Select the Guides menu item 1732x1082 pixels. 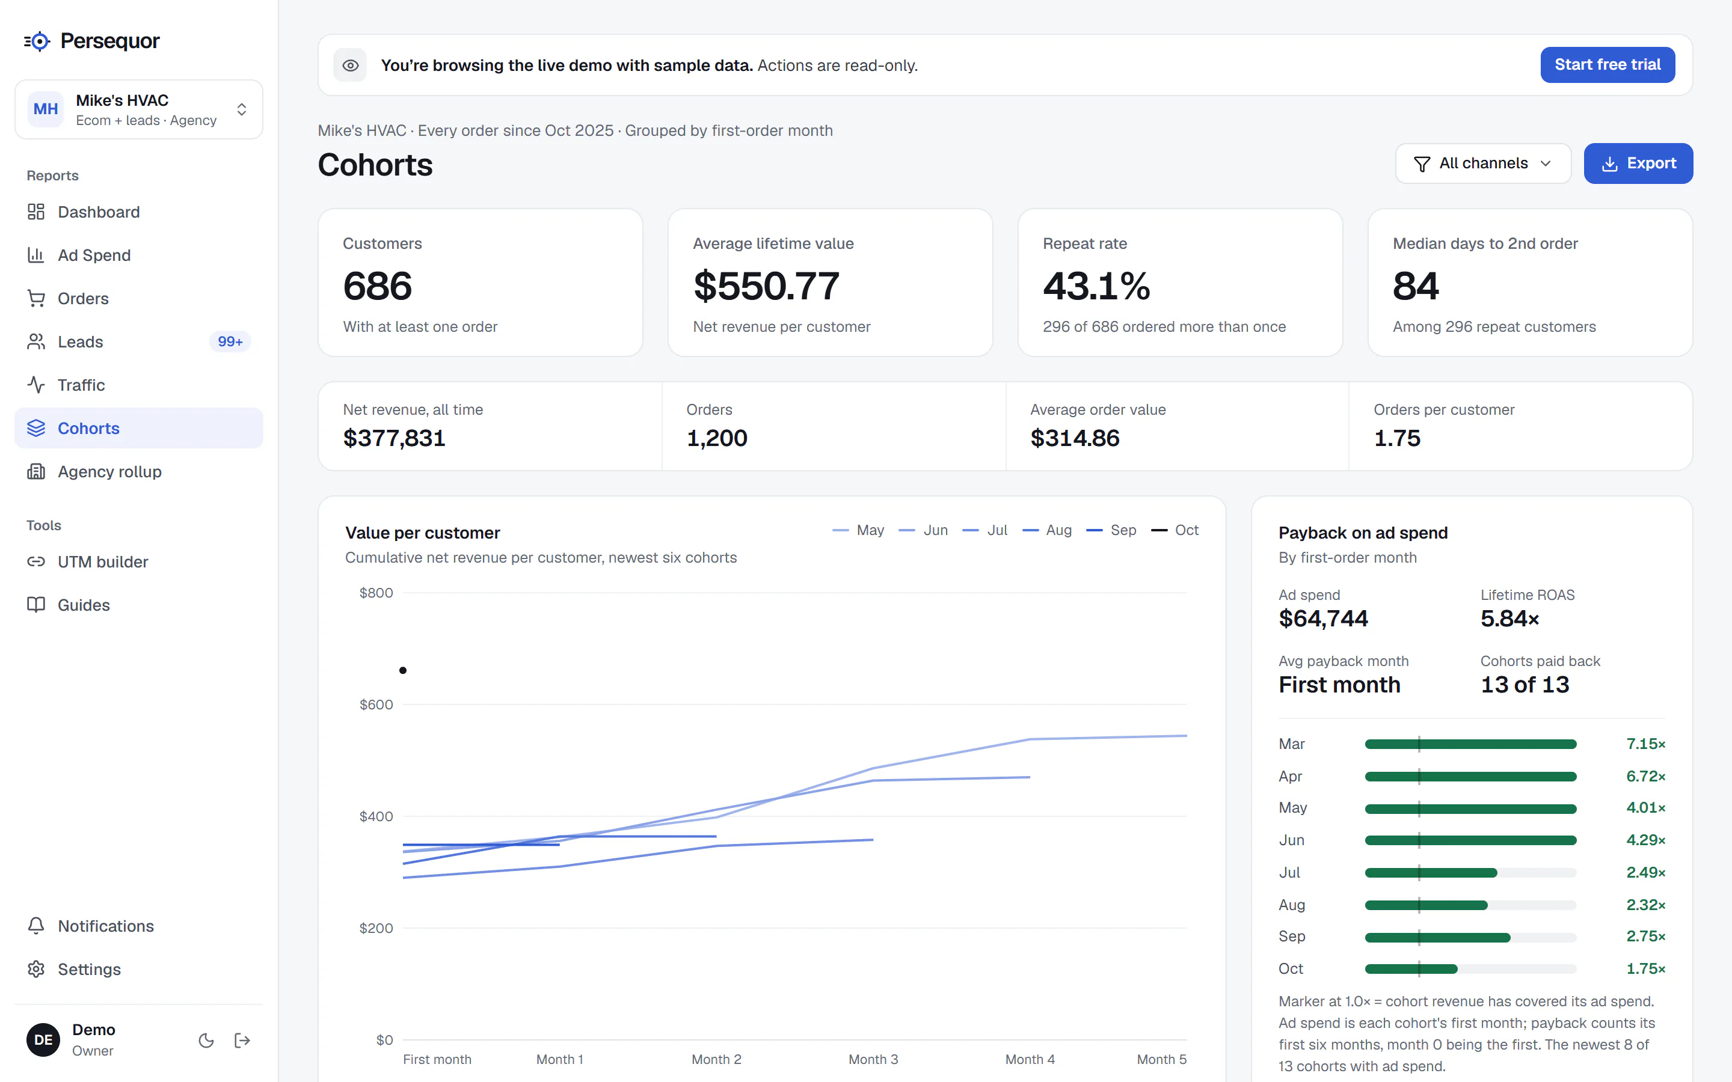coord(139,605)
